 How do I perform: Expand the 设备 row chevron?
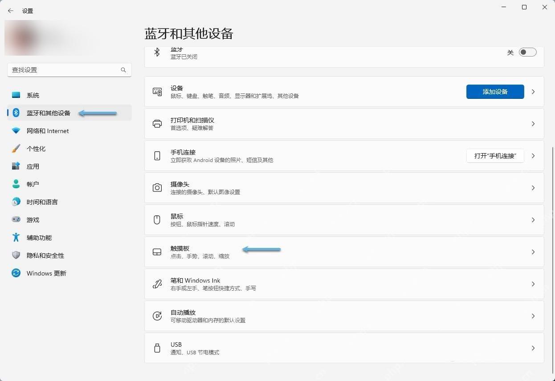click(x=533, y=92)
